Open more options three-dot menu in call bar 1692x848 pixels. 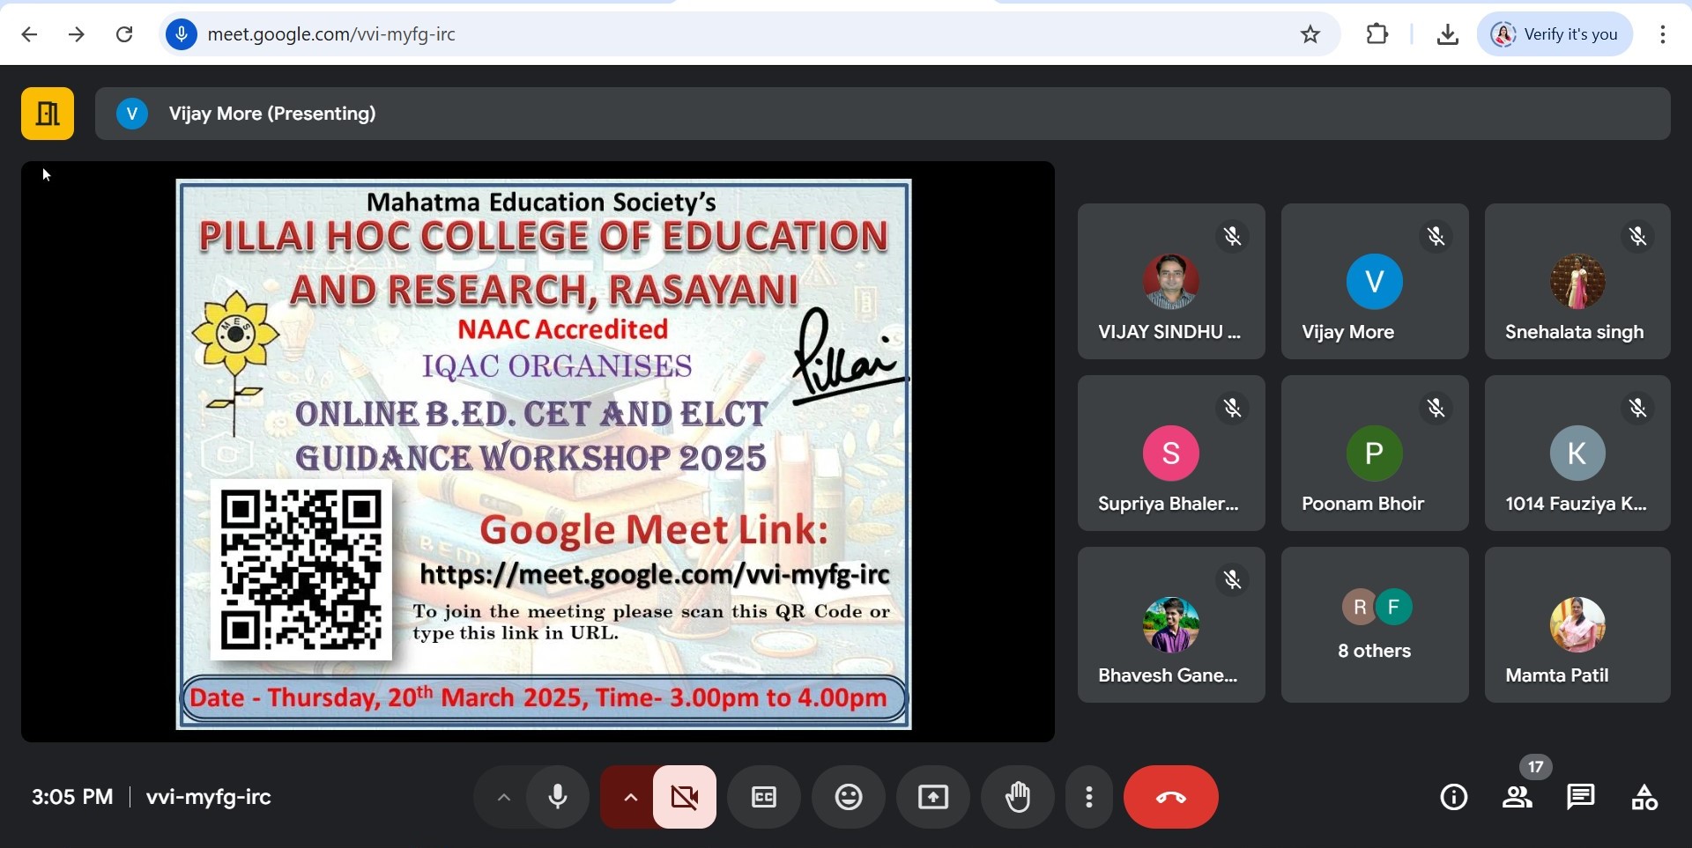point(1089,798)
